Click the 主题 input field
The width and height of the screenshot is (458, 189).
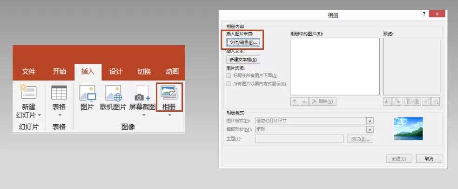[x=299, y=139]
